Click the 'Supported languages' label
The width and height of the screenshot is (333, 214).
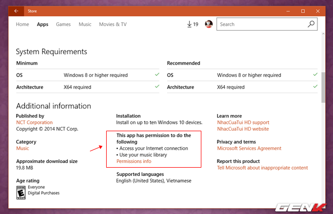(140, 174)
